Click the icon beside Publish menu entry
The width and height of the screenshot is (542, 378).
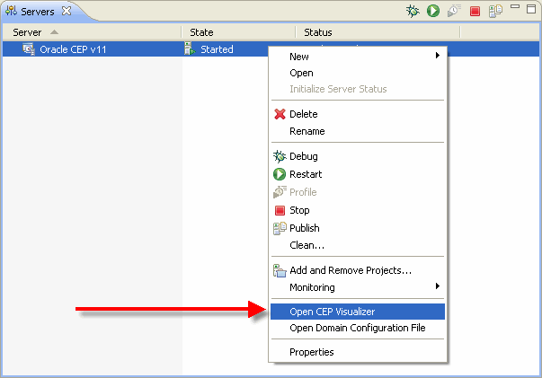tap(280, 228)
